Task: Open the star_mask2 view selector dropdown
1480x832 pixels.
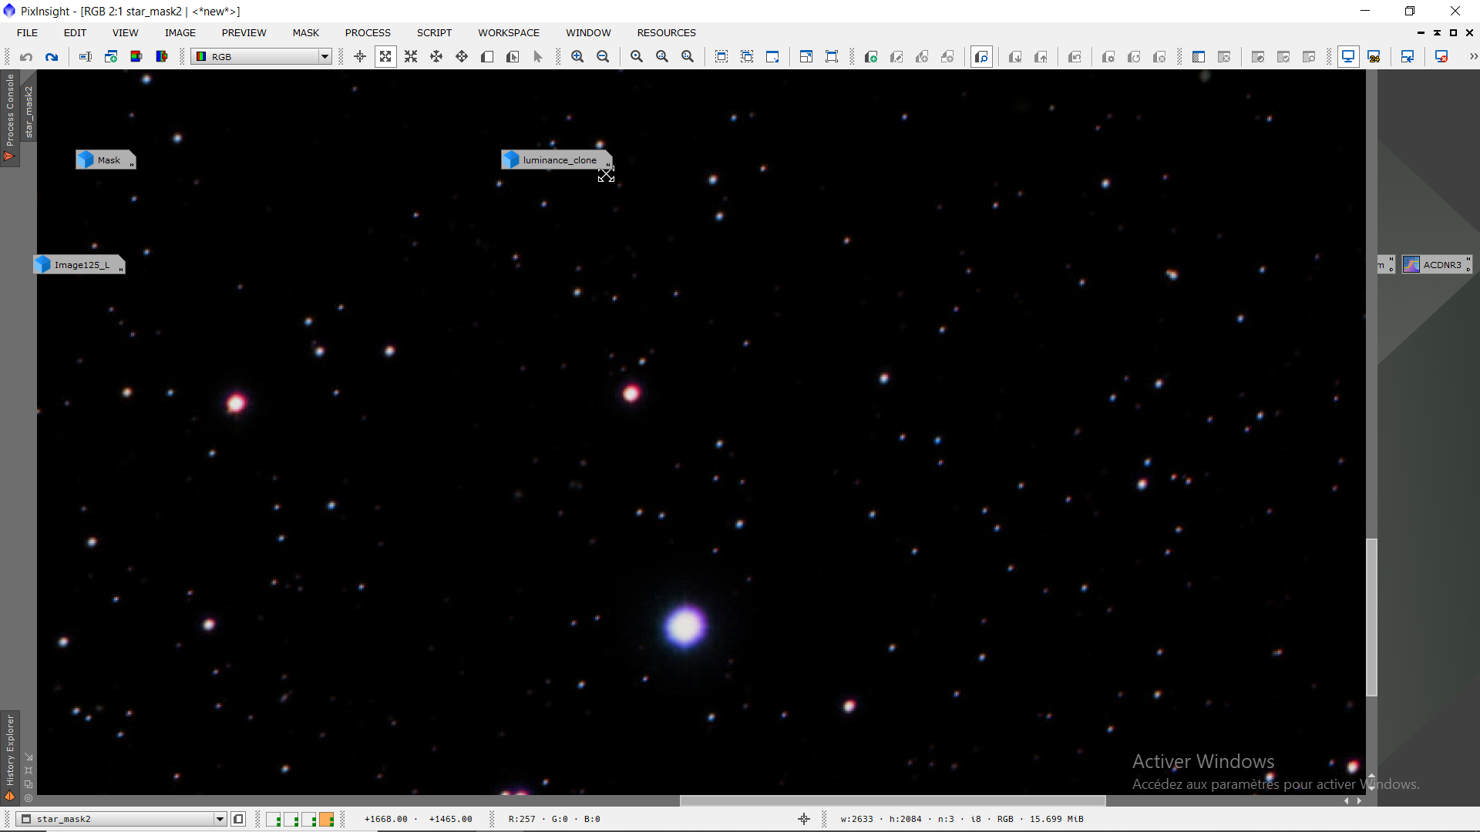Action: pyautogui.click(x=220, y=819)
